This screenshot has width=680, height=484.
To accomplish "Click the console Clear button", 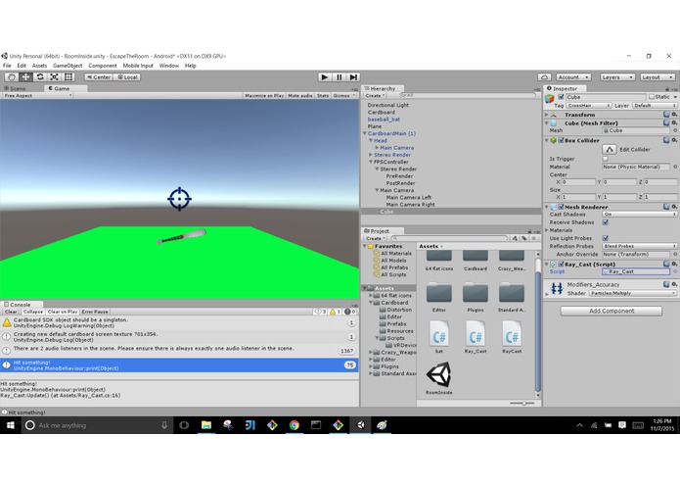I will pyautogui.click(x=11, y=312).
